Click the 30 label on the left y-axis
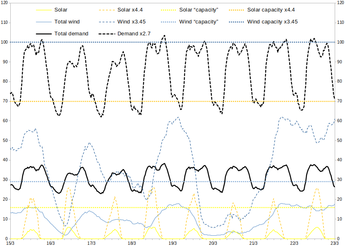The height and width of the screenshot is (246, 345). [4, 180]
